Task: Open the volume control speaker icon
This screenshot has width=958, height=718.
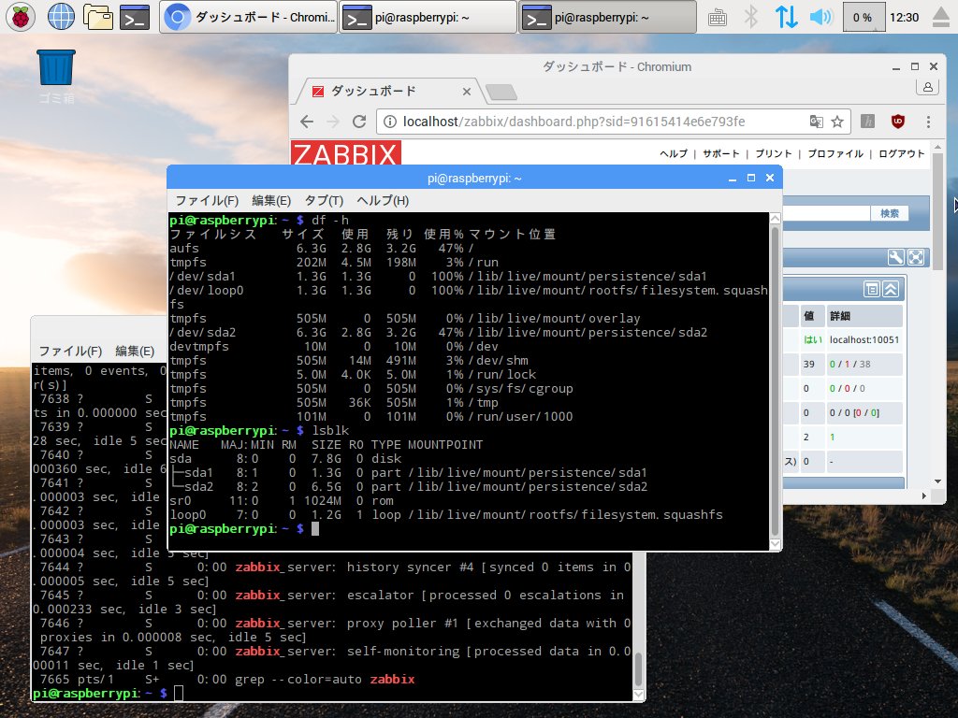Action: point(821,17)
